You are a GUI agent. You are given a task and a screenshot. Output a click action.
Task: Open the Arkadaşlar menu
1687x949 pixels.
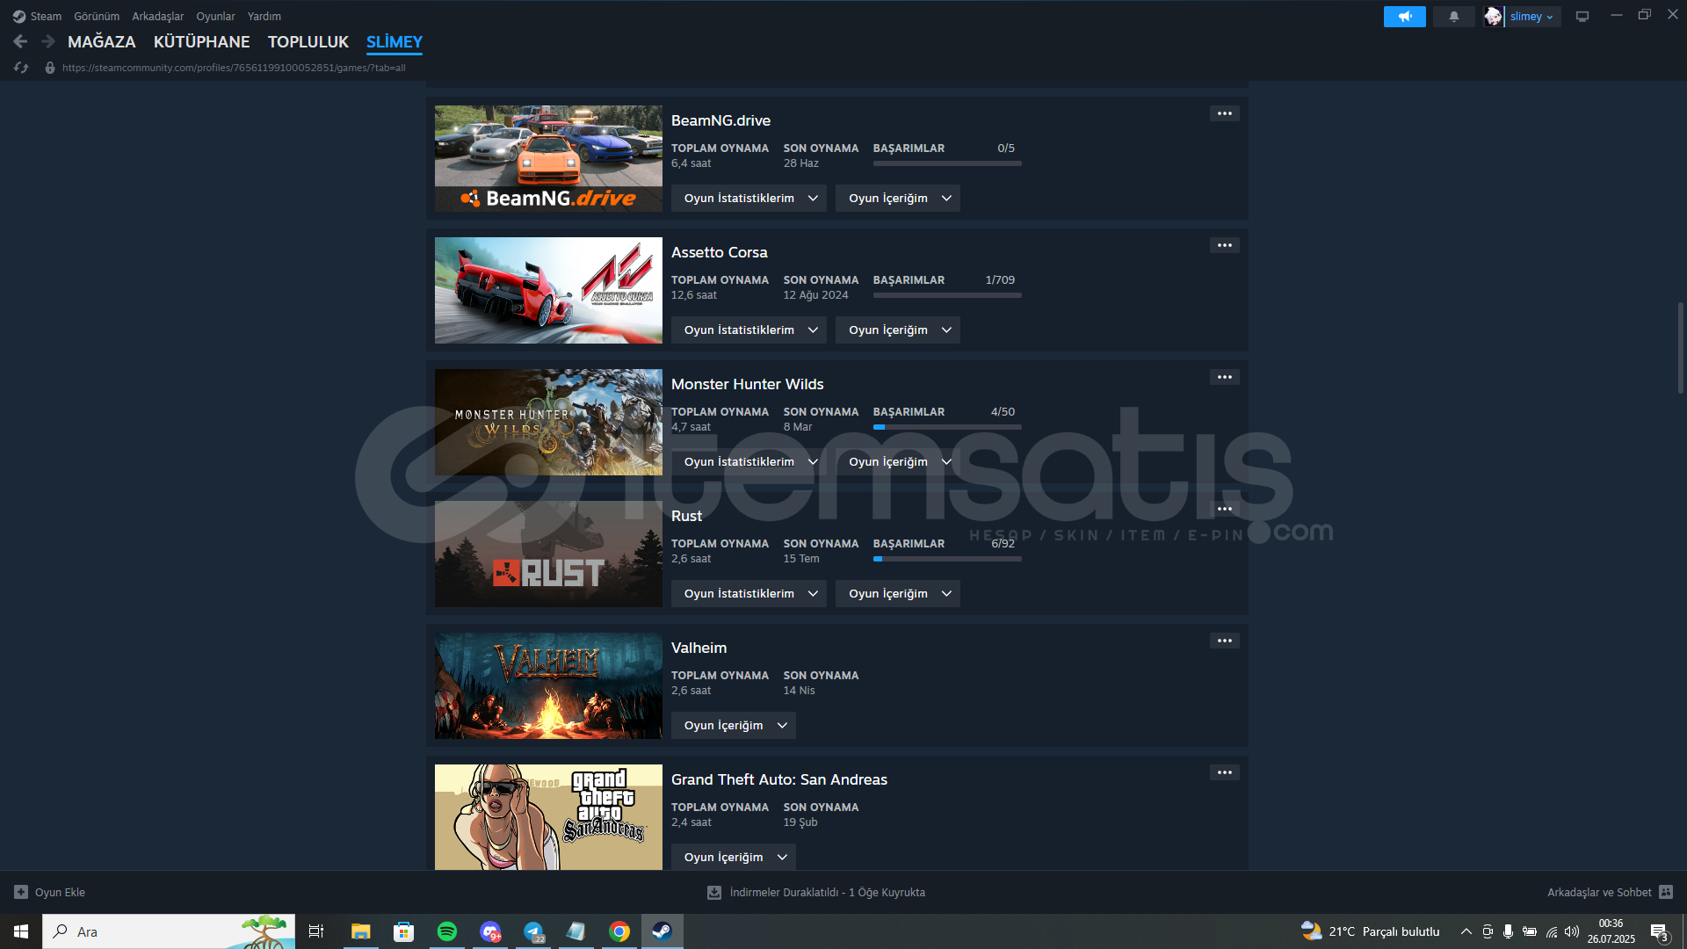click(x=158, y=17)
